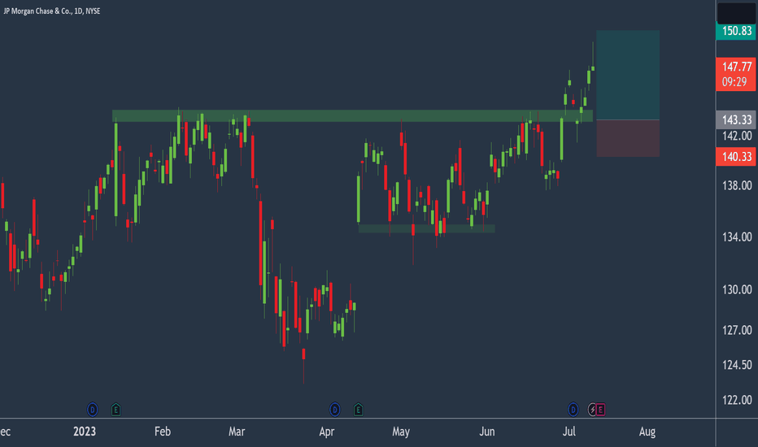Click the Mar label on time axis

click(237, 432)
